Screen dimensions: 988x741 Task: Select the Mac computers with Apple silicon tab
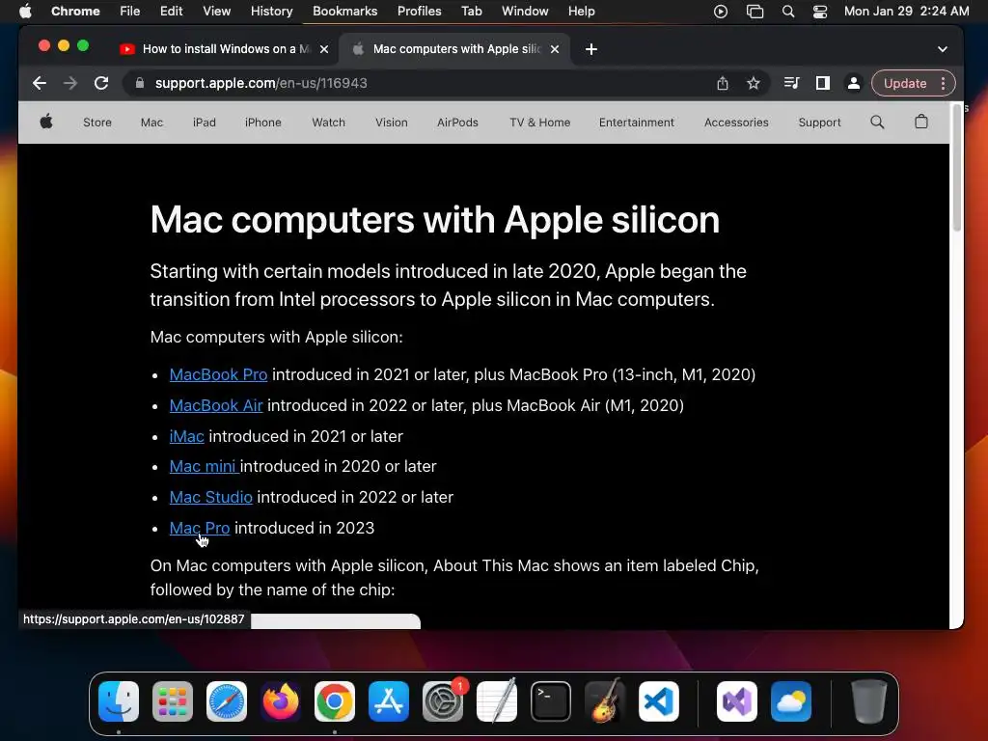point(455,49)
